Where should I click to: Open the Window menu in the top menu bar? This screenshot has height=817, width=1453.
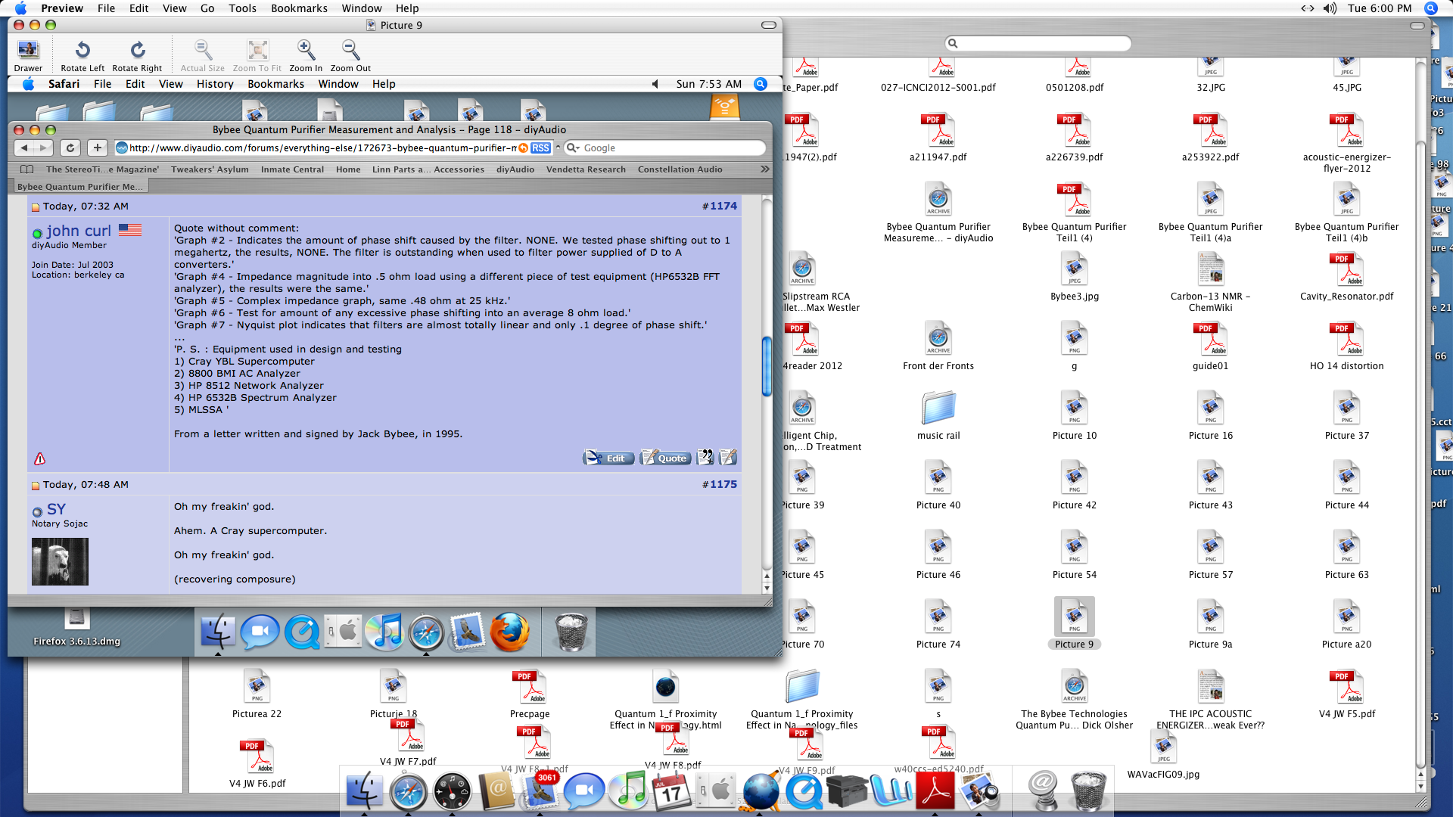coord(362,8)
